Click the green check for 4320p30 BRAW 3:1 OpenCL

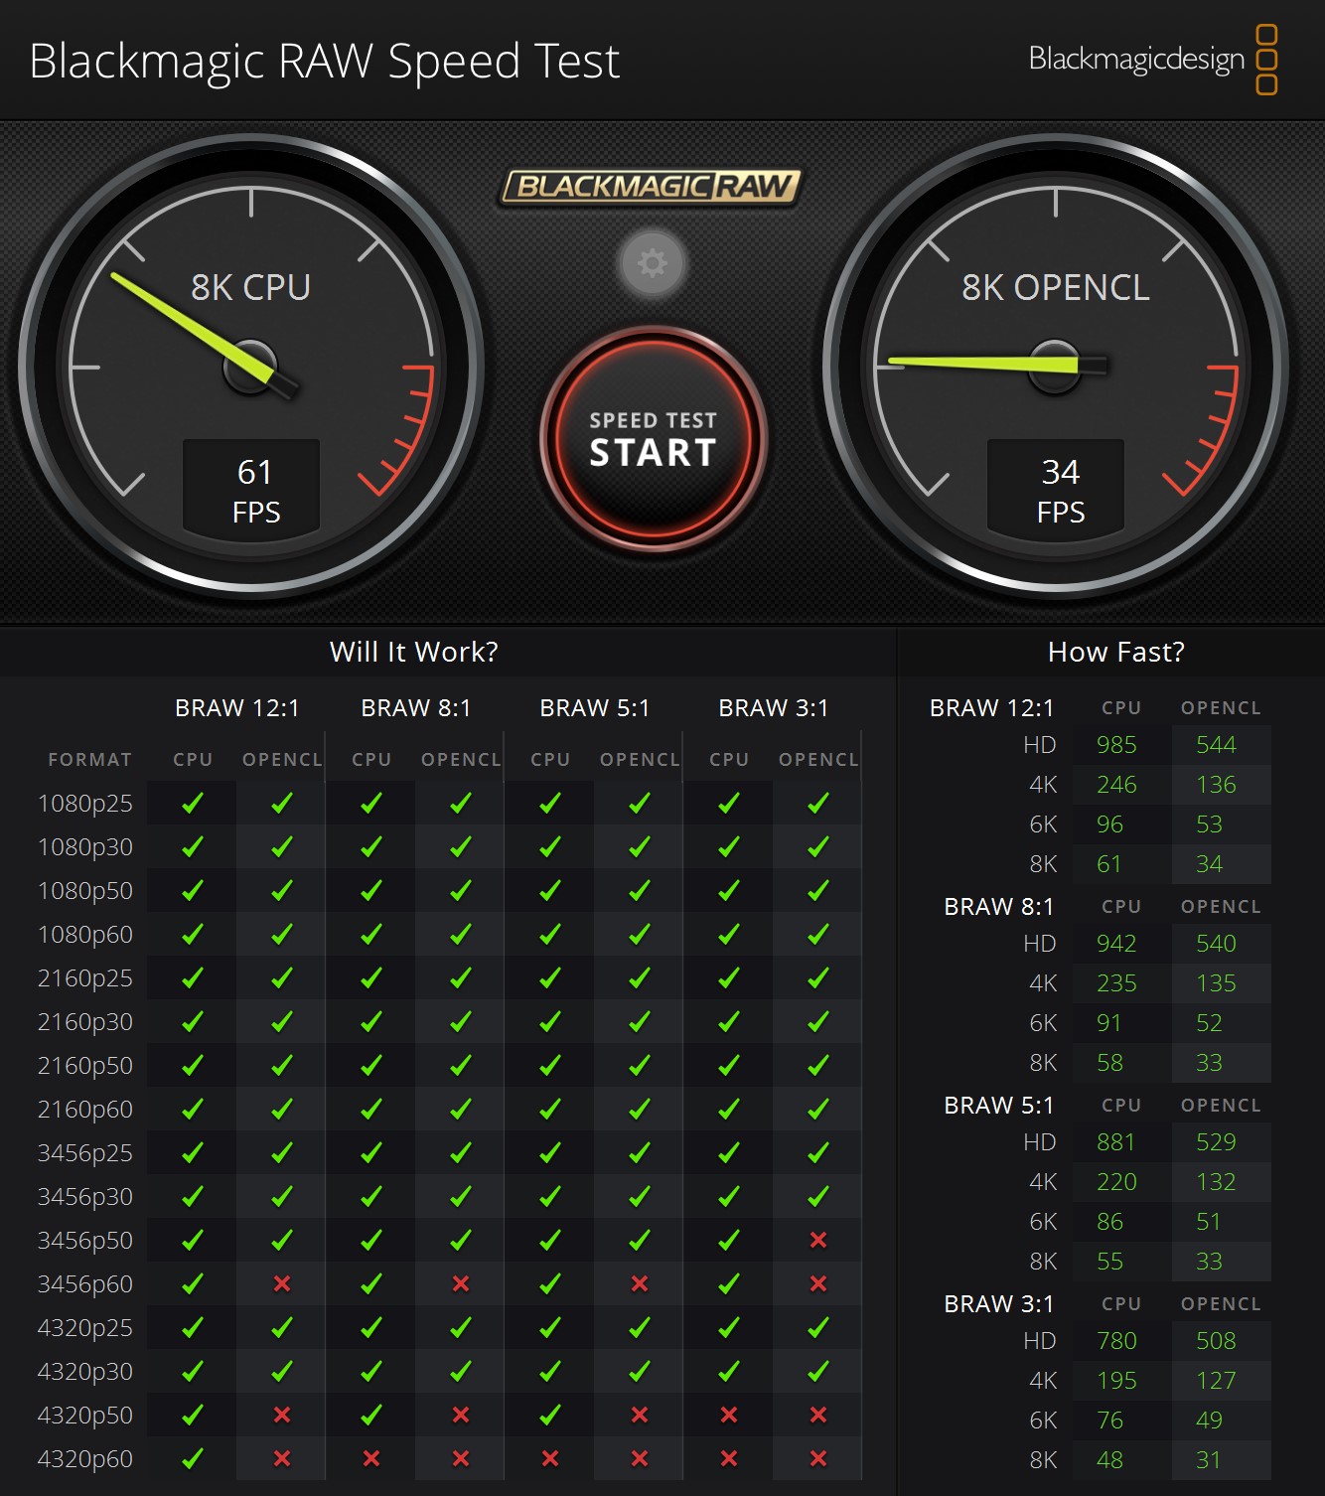click(x=818, y=1371)
